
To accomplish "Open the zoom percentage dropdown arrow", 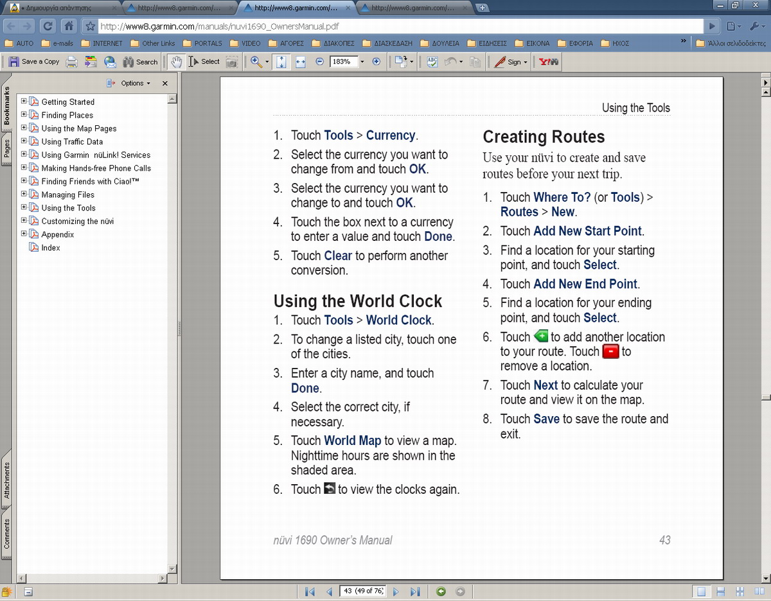I will tap(362, 62).
